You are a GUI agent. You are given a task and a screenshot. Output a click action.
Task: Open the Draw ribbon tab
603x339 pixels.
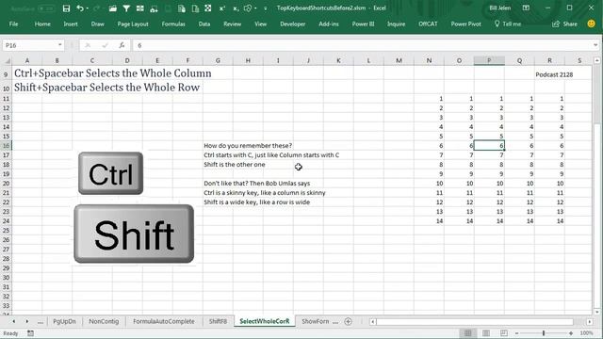point(98,24)
